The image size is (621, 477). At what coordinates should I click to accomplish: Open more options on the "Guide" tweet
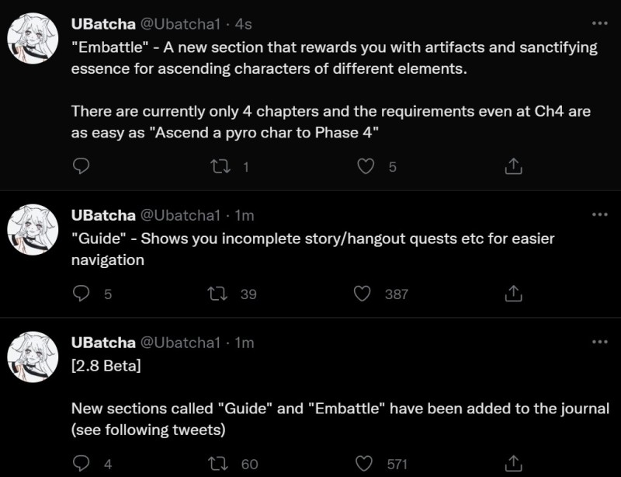coord(599,214)
